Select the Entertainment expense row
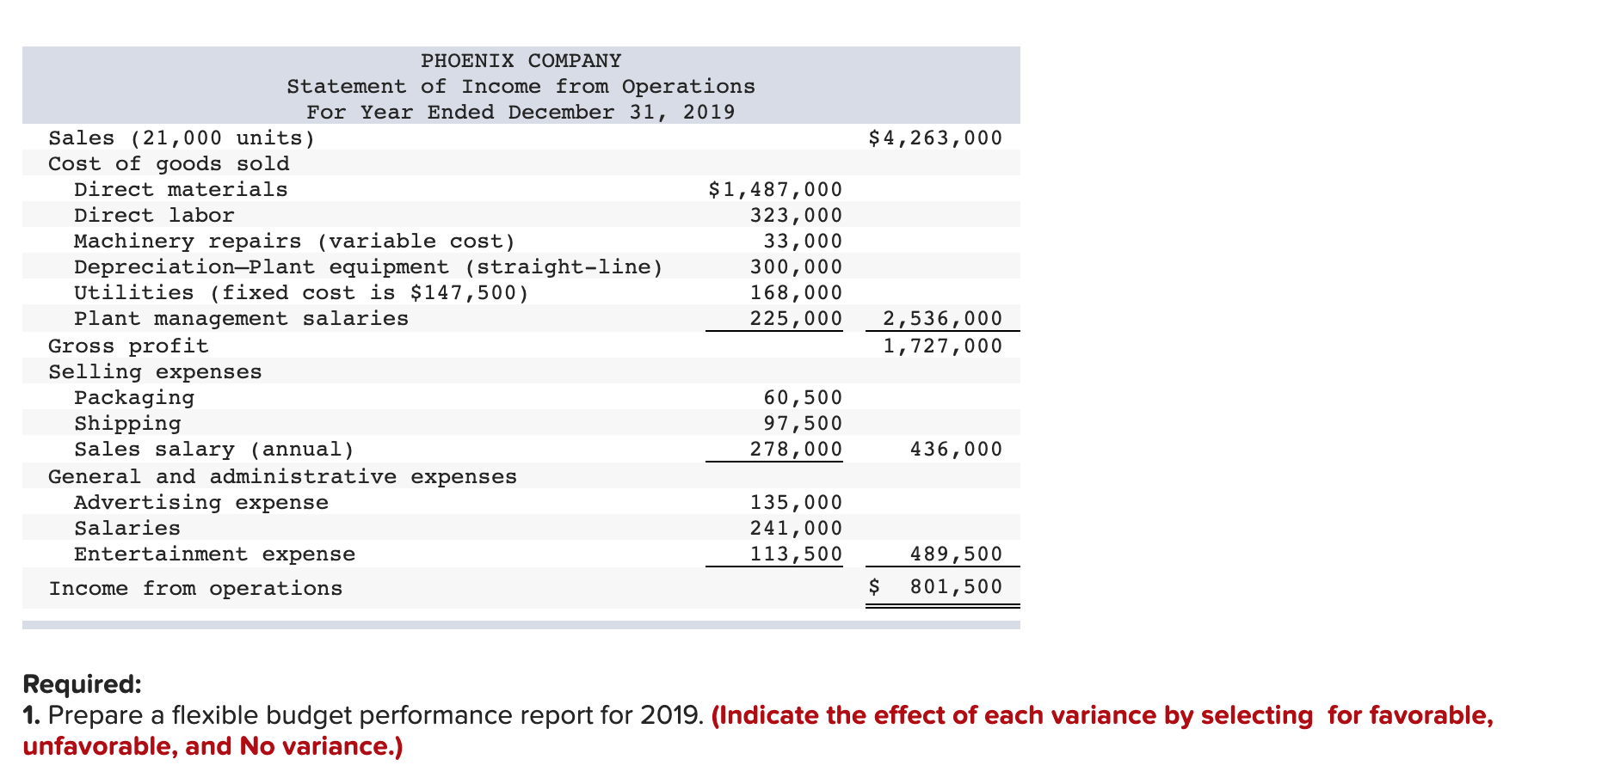This screenshot has height=784, width=1602. point(215,554)
